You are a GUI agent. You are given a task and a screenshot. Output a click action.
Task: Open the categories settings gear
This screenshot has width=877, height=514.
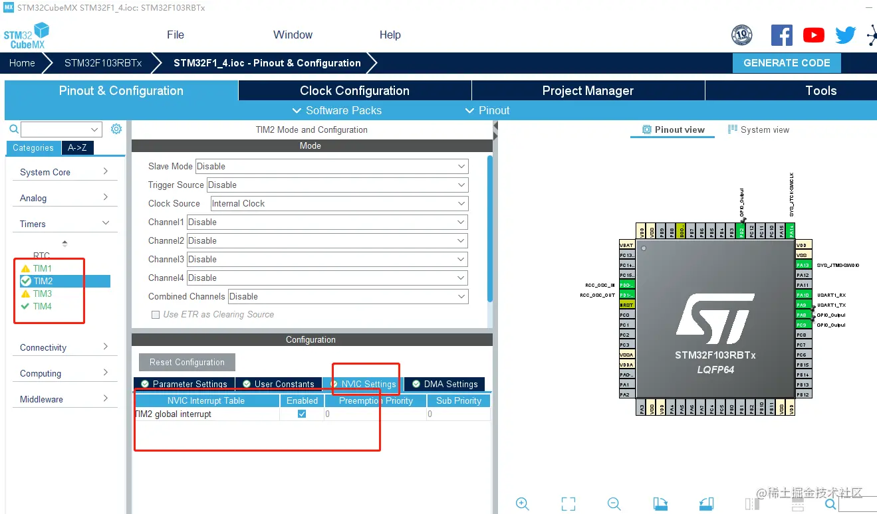[116, 129]
